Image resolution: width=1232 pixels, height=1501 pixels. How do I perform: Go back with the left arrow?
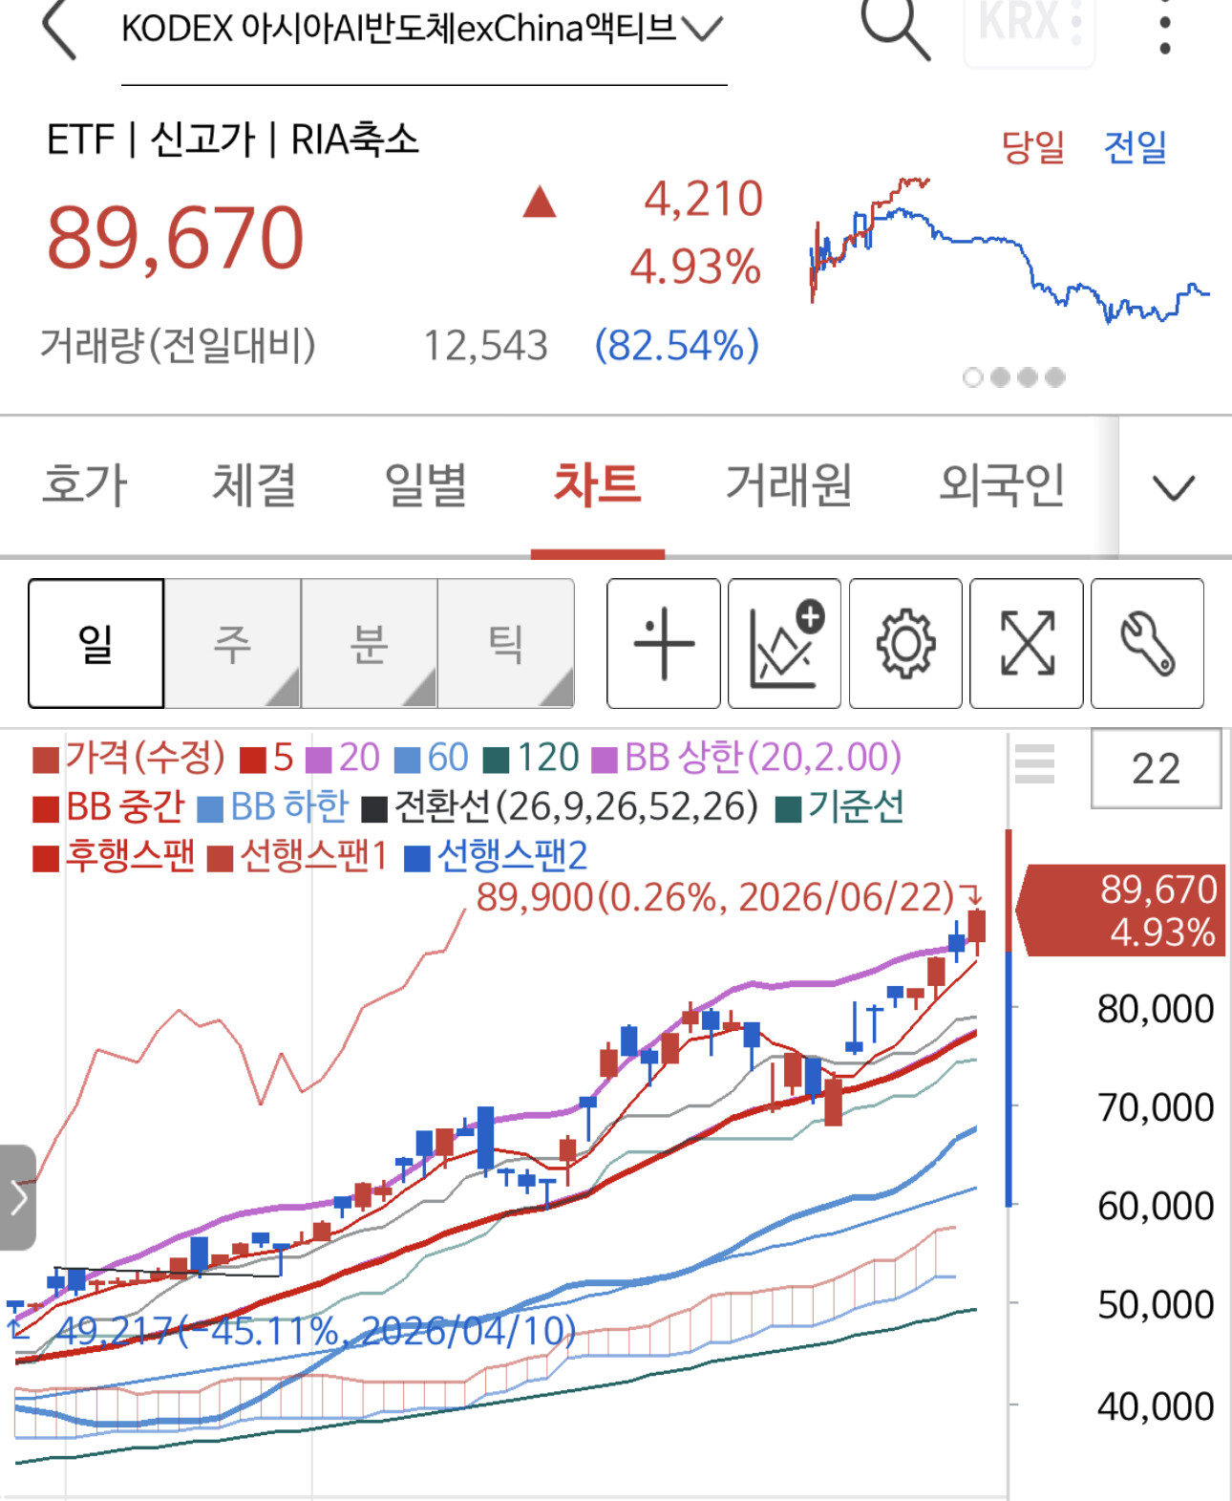coord(59,29)
